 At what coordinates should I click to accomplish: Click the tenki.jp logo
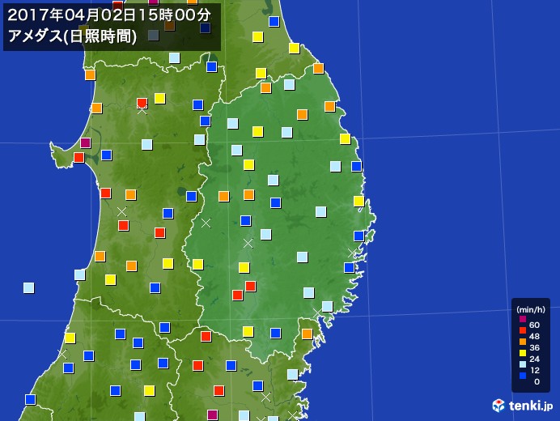click(522, 406)
